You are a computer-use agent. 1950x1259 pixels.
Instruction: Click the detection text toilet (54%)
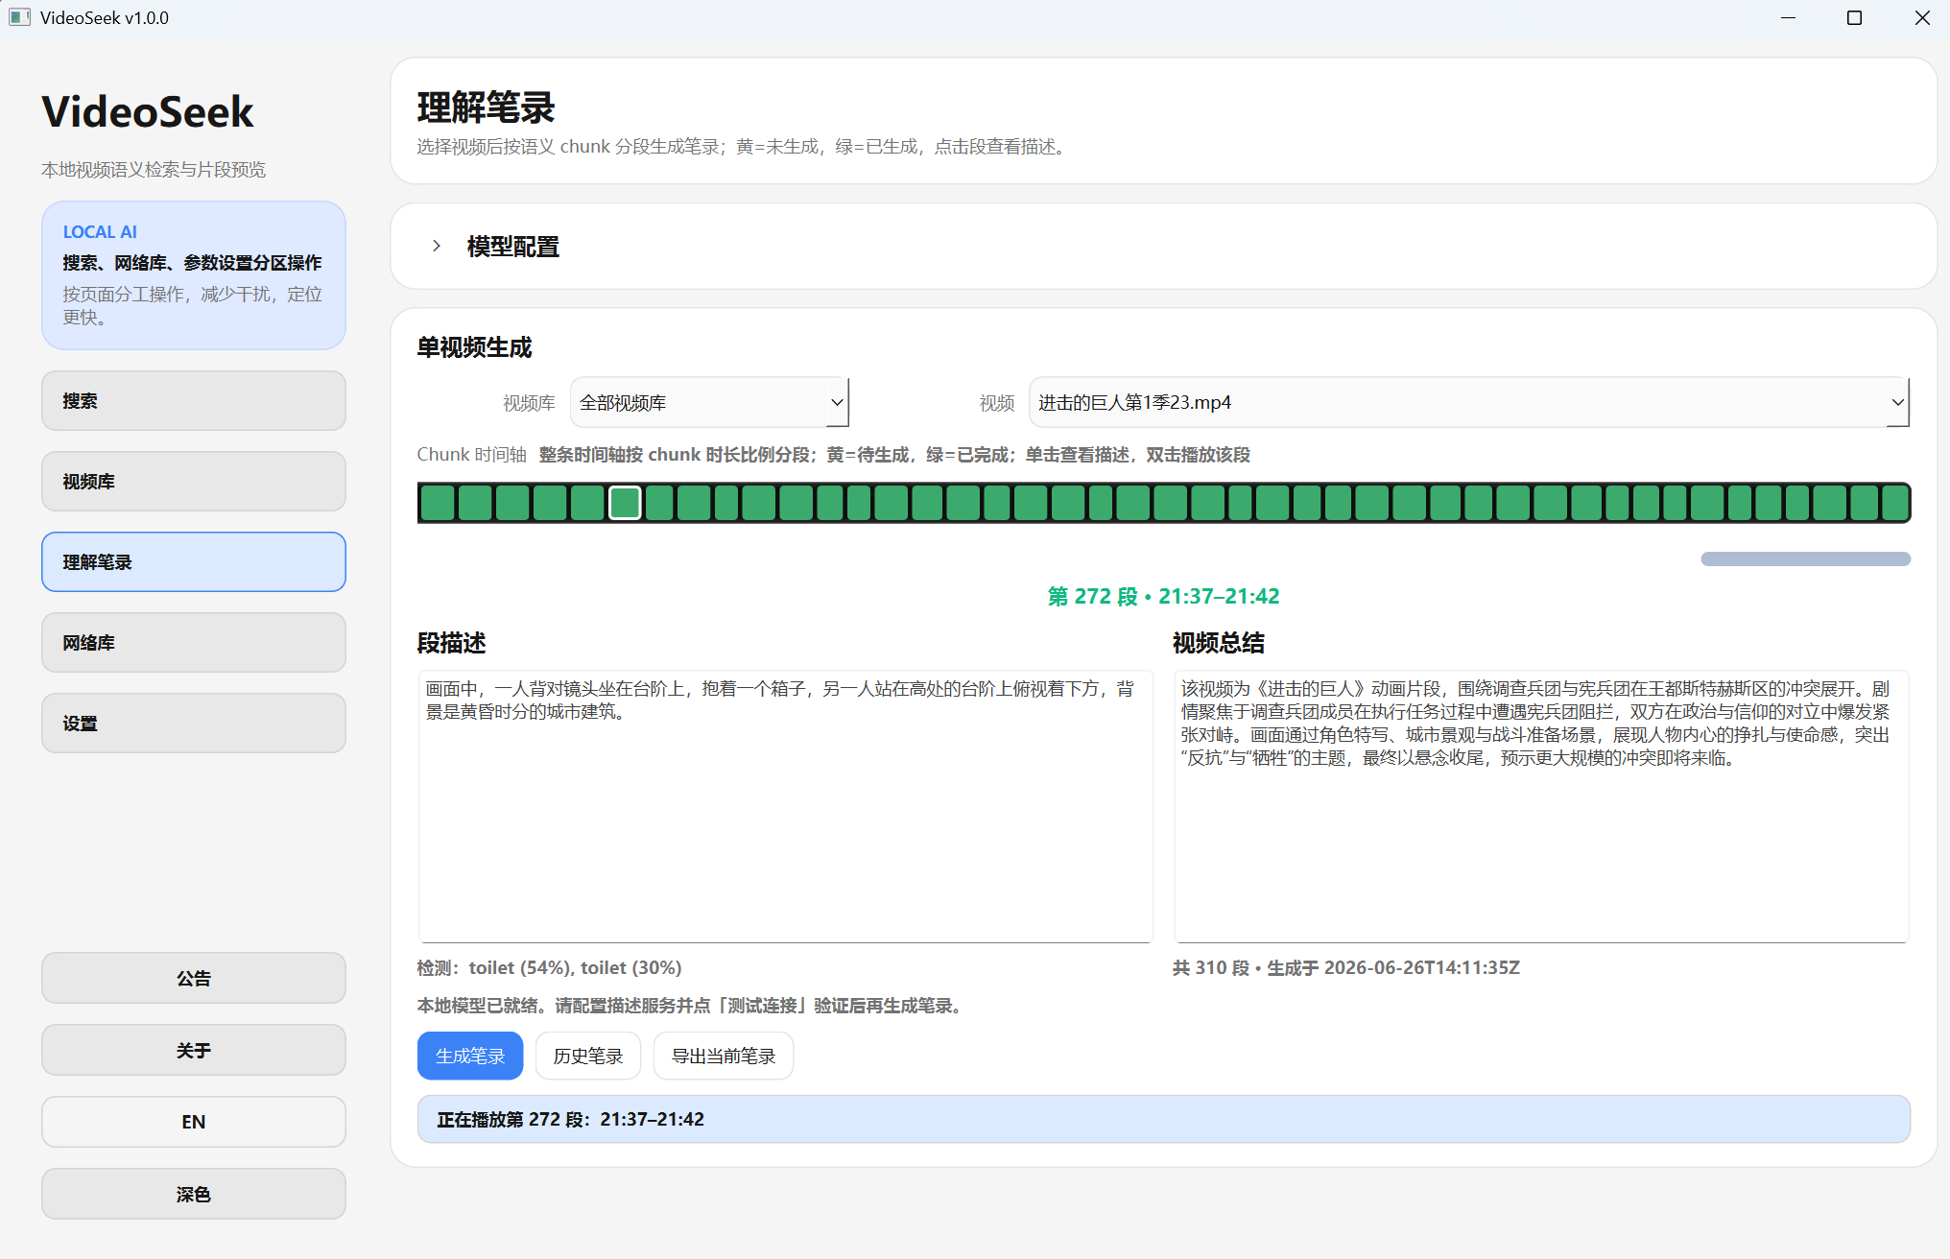coord(521,967)
